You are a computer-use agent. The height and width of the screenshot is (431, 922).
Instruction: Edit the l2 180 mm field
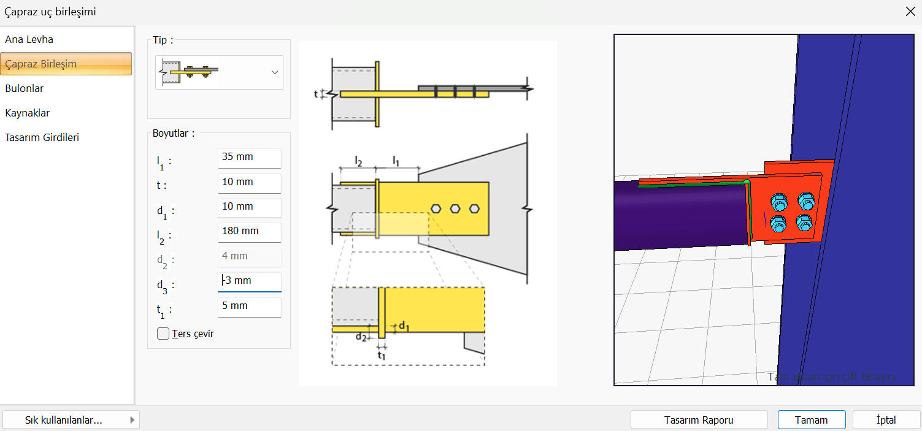[x=249, y=232]
